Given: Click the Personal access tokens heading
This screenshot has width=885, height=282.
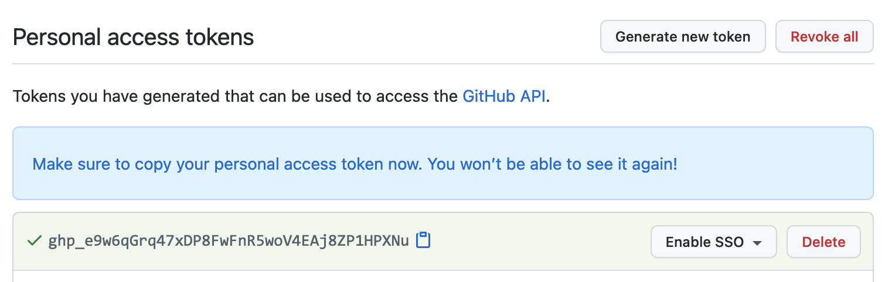Looking at the screenshot, I should [x=133, y=37].
